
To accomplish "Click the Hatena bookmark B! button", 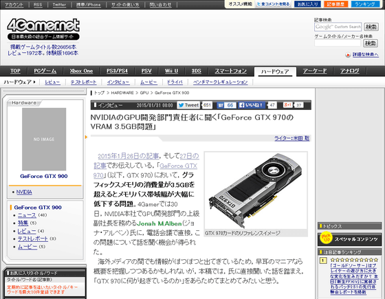I will [x=220, y=105].
